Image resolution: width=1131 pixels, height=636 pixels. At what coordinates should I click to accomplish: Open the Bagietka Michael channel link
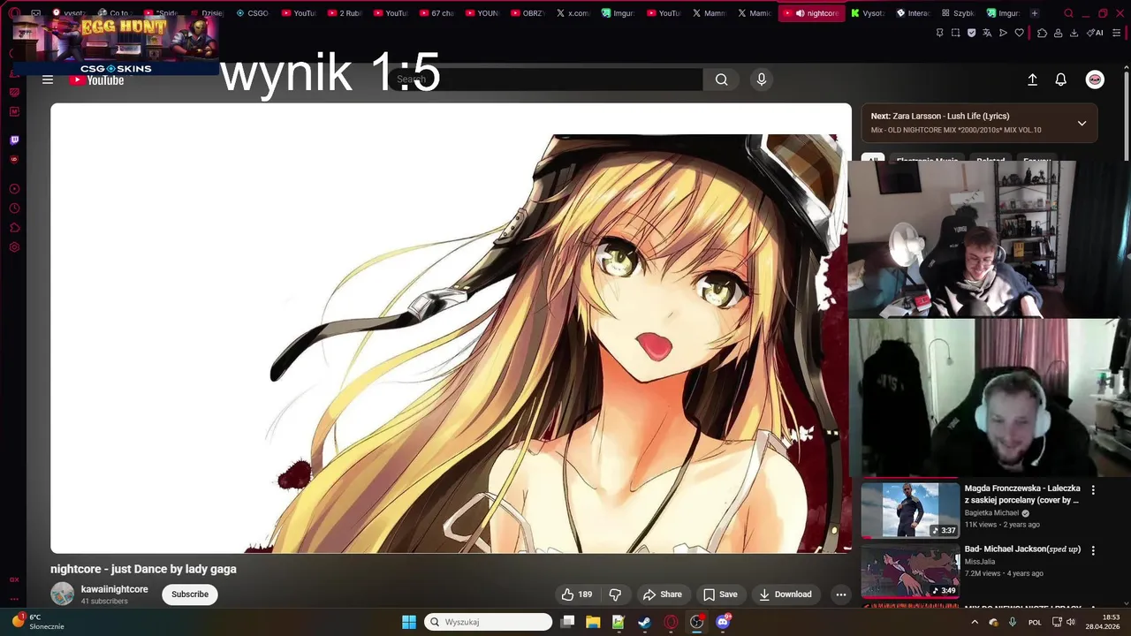(991, 513)
